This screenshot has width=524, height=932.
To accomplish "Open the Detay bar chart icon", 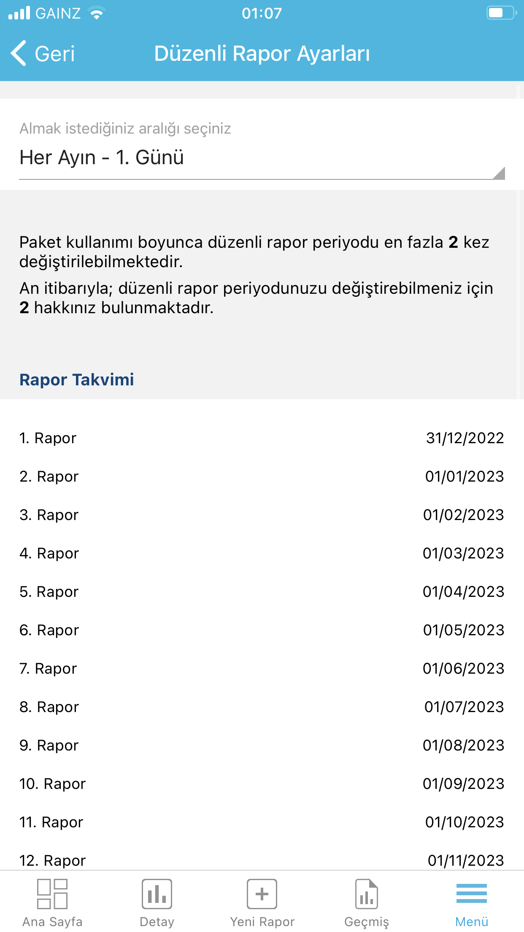I will pos(157,894).
